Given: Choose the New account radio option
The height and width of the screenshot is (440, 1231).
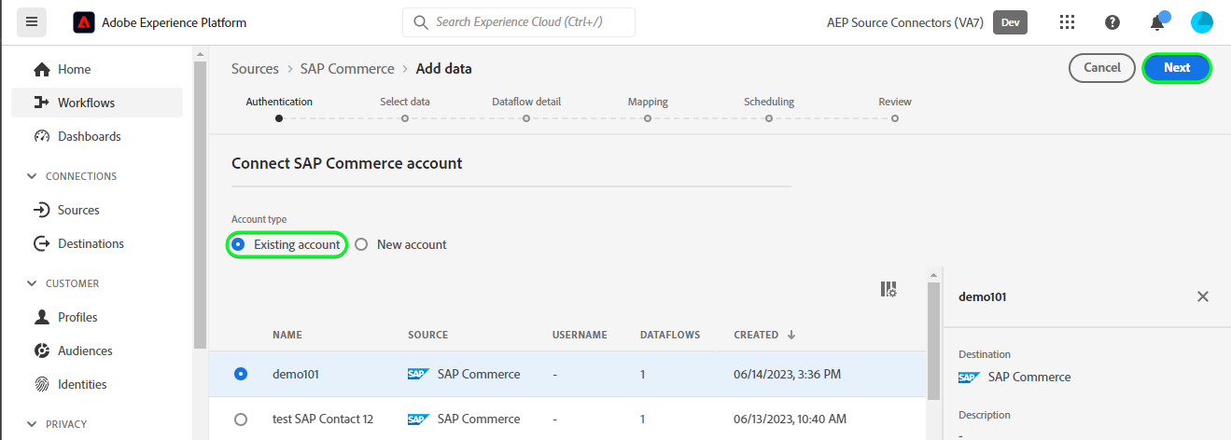Looking at the screenshot, I should click(x=362, y=244).
